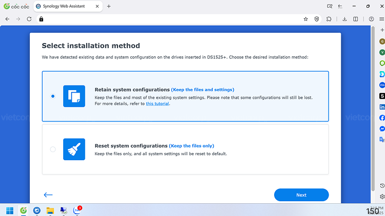
Task: Open the browser extensions puzzle icon
Action: click(x=329, y=19)
